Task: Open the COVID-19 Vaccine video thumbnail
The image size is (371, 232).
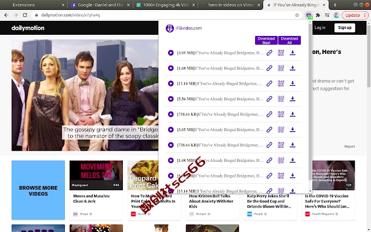Action: point(334,175)
